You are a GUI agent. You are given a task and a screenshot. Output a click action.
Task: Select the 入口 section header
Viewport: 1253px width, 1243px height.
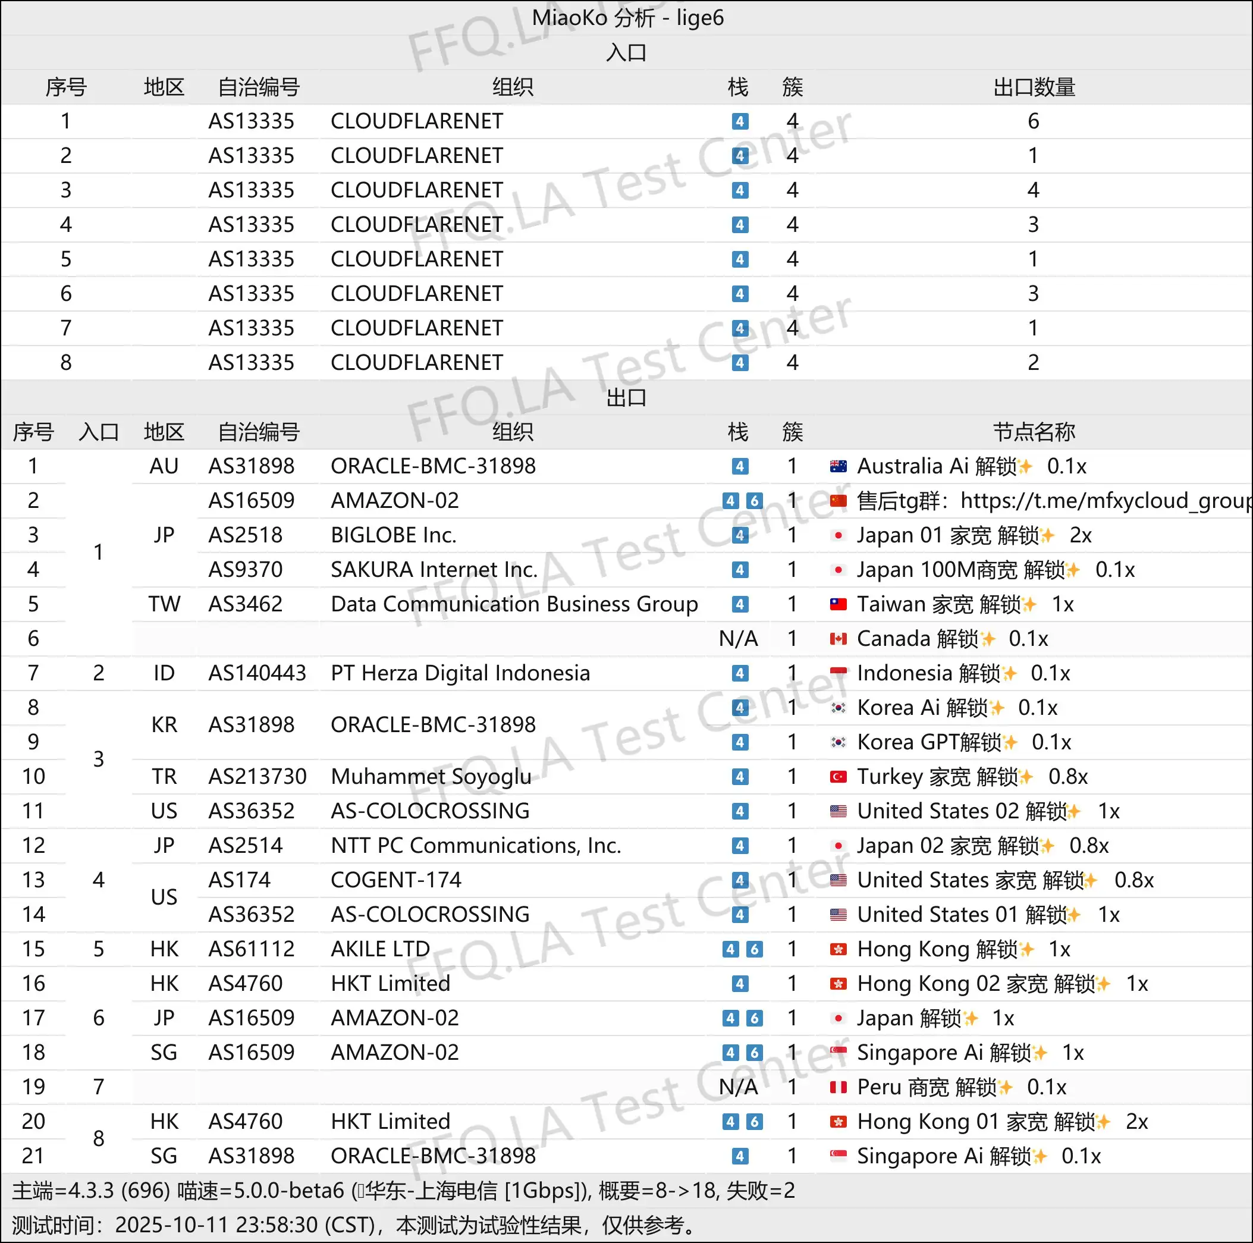[626, 52]
